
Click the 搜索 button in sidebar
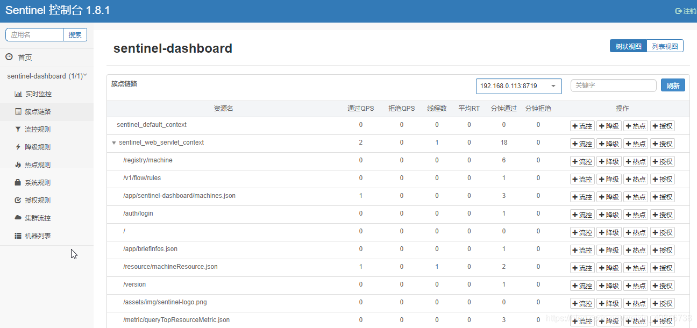pyautogui.click(x=75, y=34)
